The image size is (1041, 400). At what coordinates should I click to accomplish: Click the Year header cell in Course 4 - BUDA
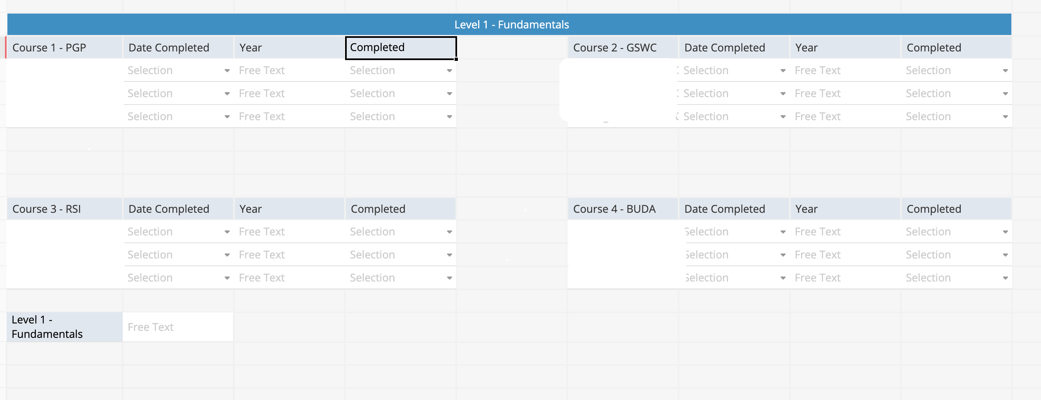click(x=845, y=209)
